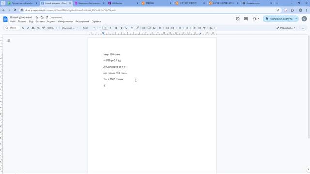The image size is (310, 174).
Task: Open the checklist dropdown
Action: pyautogui.click(x=174, y=28)
